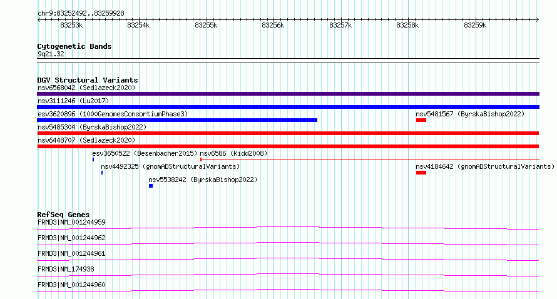The image size is (557, 299).
Task: Click the 83254k ruler tick label
Action: [x=138, y=26]
